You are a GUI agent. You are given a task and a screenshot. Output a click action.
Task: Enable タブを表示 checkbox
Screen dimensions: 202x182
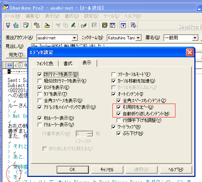click(x=40, y=94)
